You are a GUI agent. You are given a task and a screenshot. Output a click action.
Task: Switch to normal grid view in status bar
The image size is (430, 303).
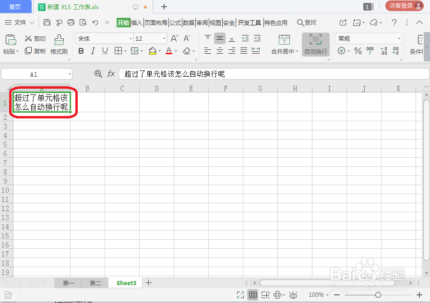tap(252, 295)
